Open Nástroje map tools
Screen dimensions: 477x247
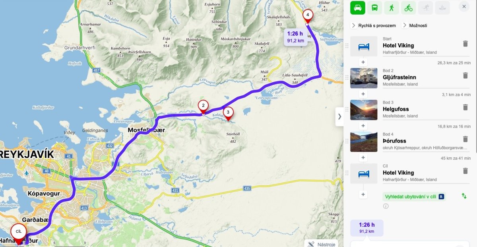click(322, 243)
